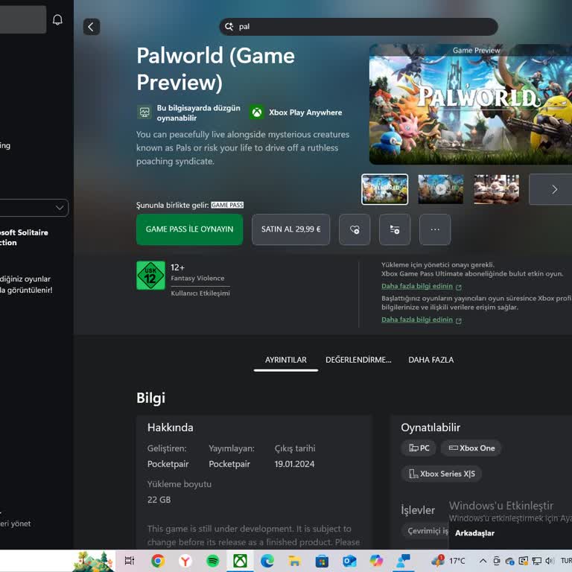Click the Palworld hero image
572x572 pixels.
[x=471, y=104]
